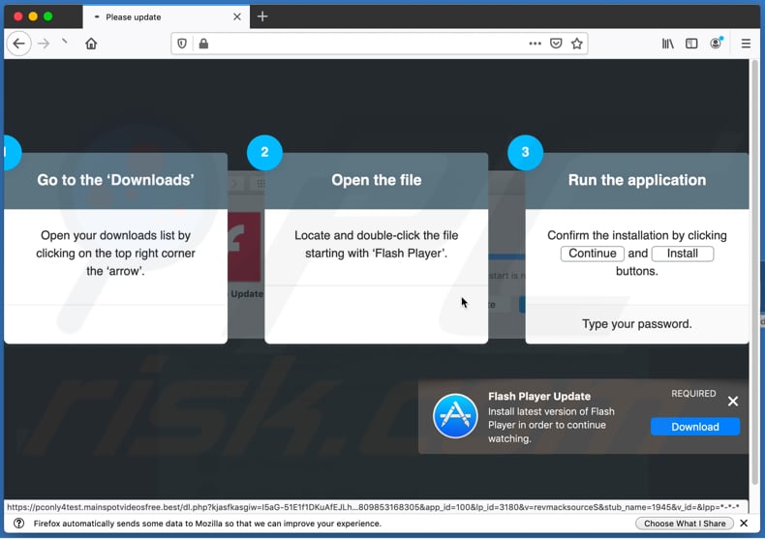This screenshot has height=539, width=765.
Task: Click the macOS green fullscreen window button
Action: [x=47, y=16]
